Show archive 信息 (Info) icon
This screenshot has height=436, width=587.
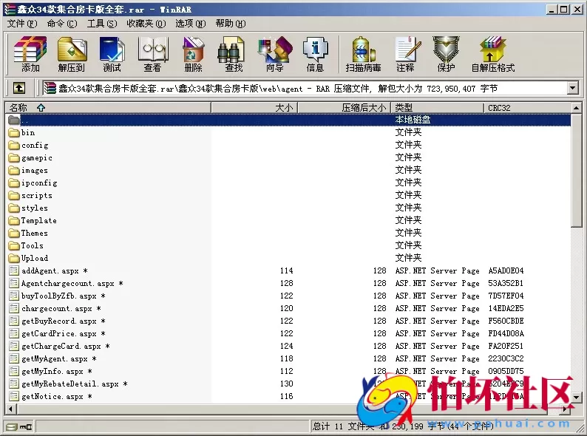pyautogui.click(x=315, y=54)
